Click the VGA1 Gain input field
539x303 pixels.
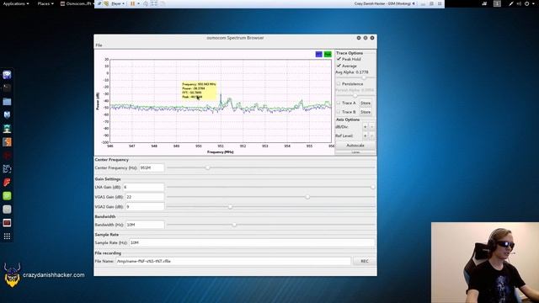coord(145,197)
